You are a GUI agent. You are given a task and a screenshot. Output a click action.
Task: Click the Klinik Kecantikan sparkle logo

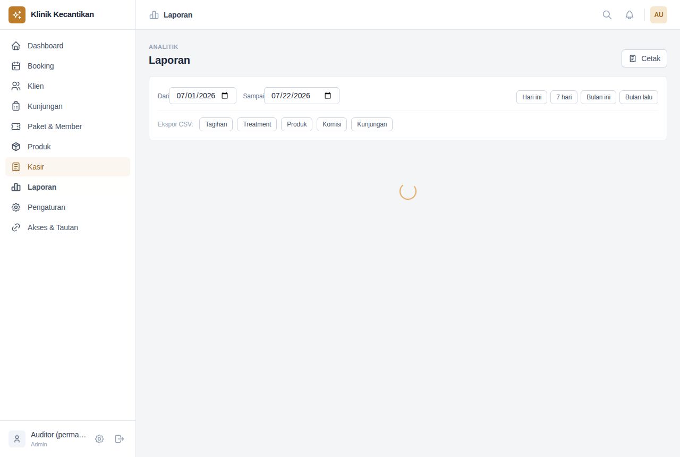pos(17,15)
